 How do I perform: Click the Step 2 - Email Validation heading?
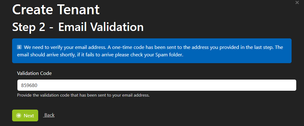click(78, 27)
